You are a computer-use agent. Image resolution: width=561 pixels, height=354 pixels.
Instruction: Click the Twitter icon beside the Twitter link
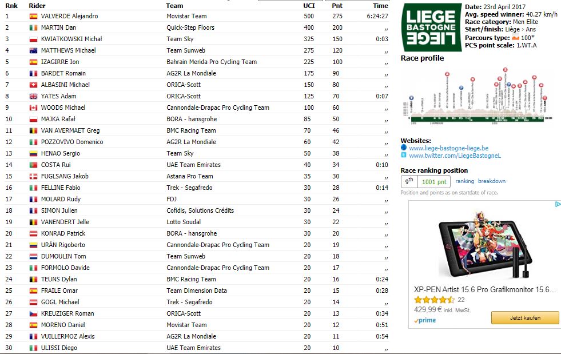404,155
